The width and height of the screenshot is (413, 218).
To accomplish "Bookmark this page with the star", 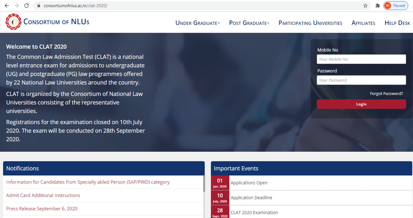I will (365, 5).
